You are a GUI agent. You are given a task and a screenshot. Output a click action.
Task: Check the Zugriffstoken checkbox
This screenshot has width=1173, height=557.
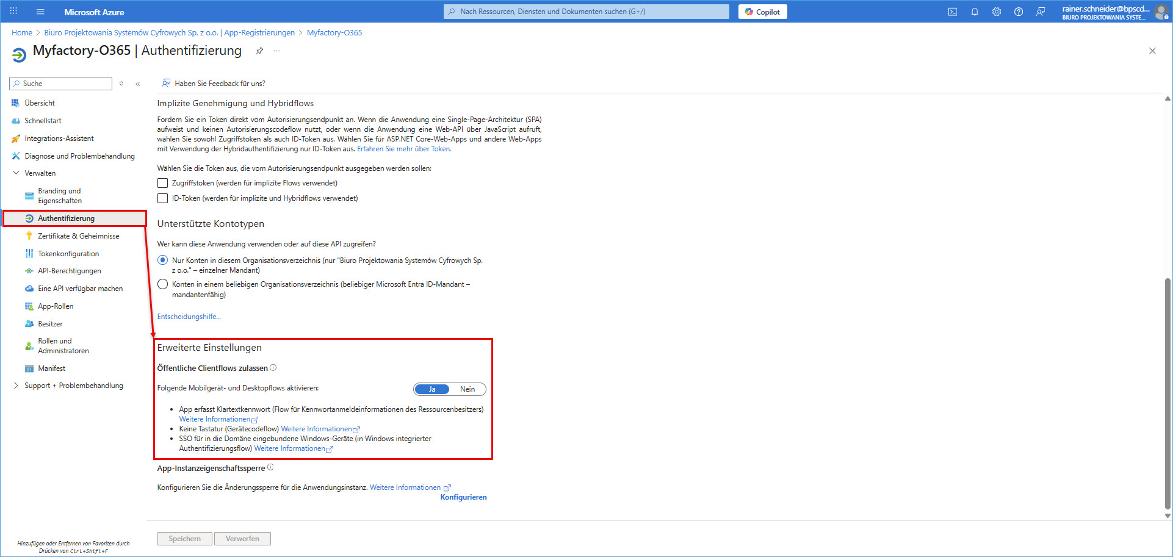162,183
